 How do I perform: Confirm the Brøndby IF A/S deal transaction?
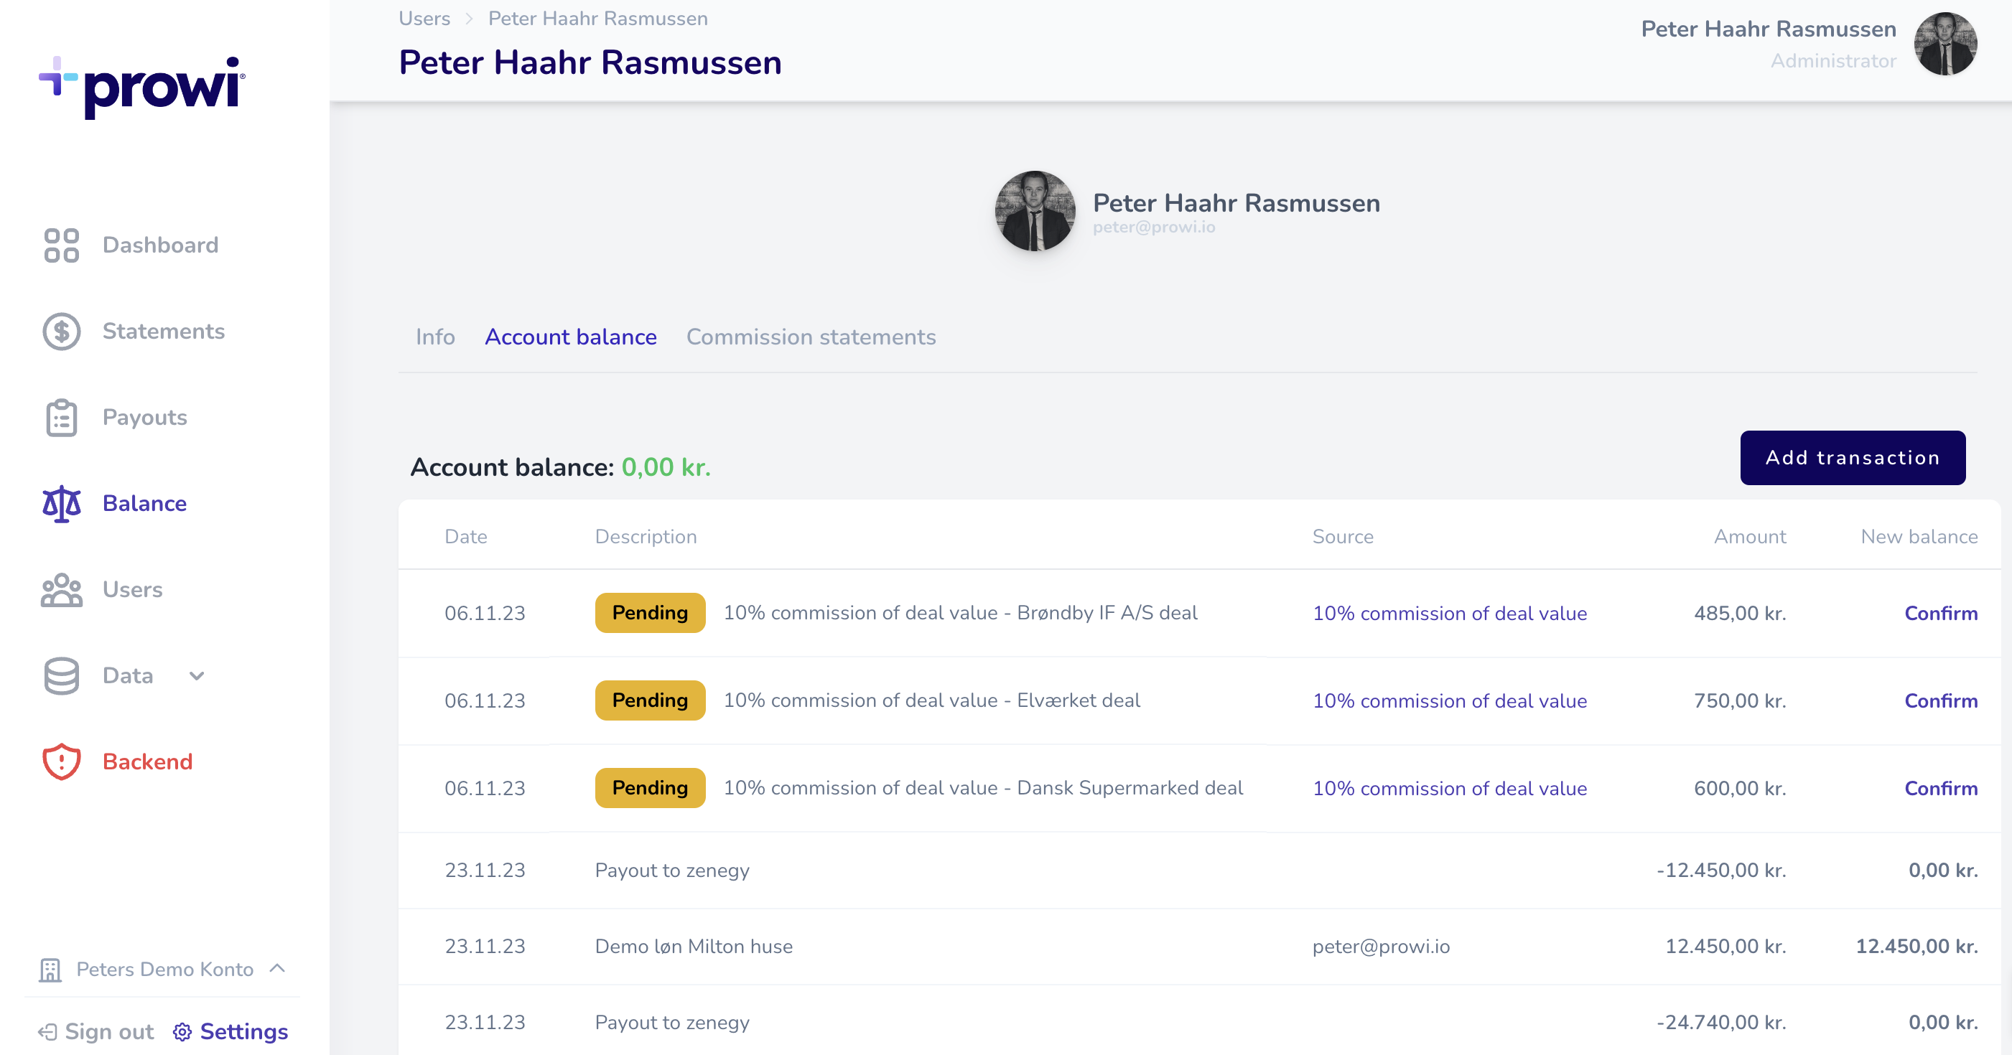[1940, 613]
